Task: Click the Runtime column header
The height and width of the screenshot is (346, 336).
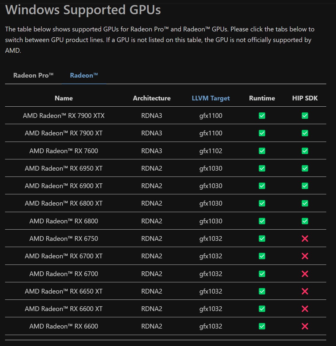Action: [262, 98]
